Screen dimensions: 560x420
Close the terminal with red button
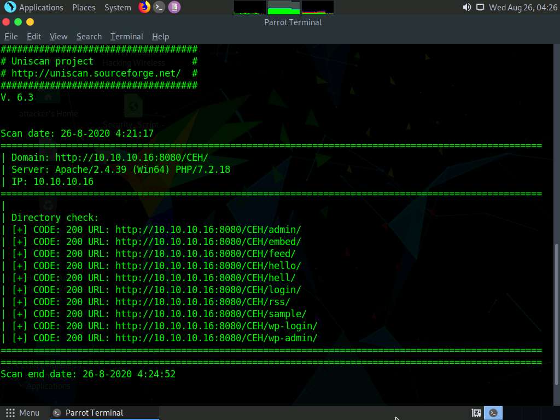tap(6, 22)
